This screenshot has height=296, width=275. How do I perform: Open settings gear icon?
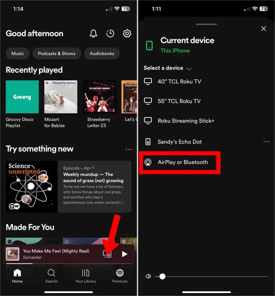tap(127, 34)
